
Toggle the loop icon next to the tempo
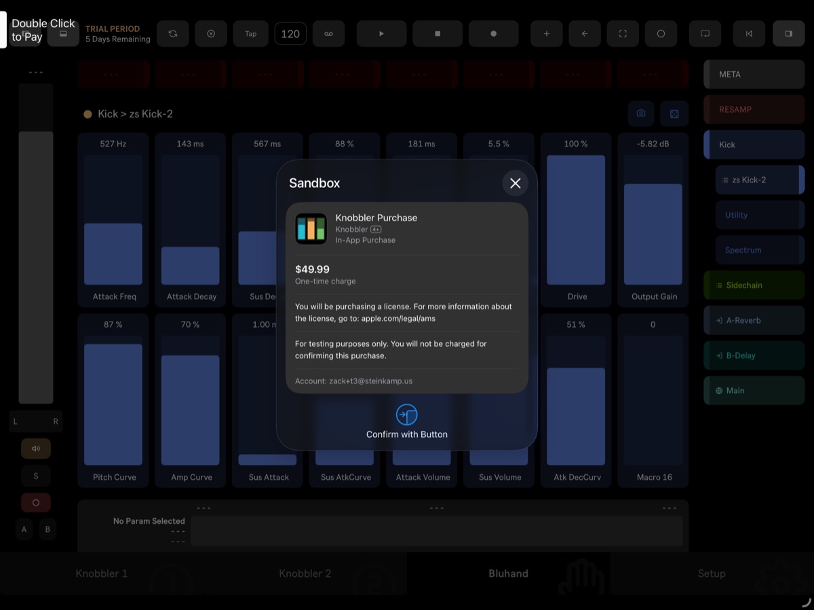[x=328, y=33]
